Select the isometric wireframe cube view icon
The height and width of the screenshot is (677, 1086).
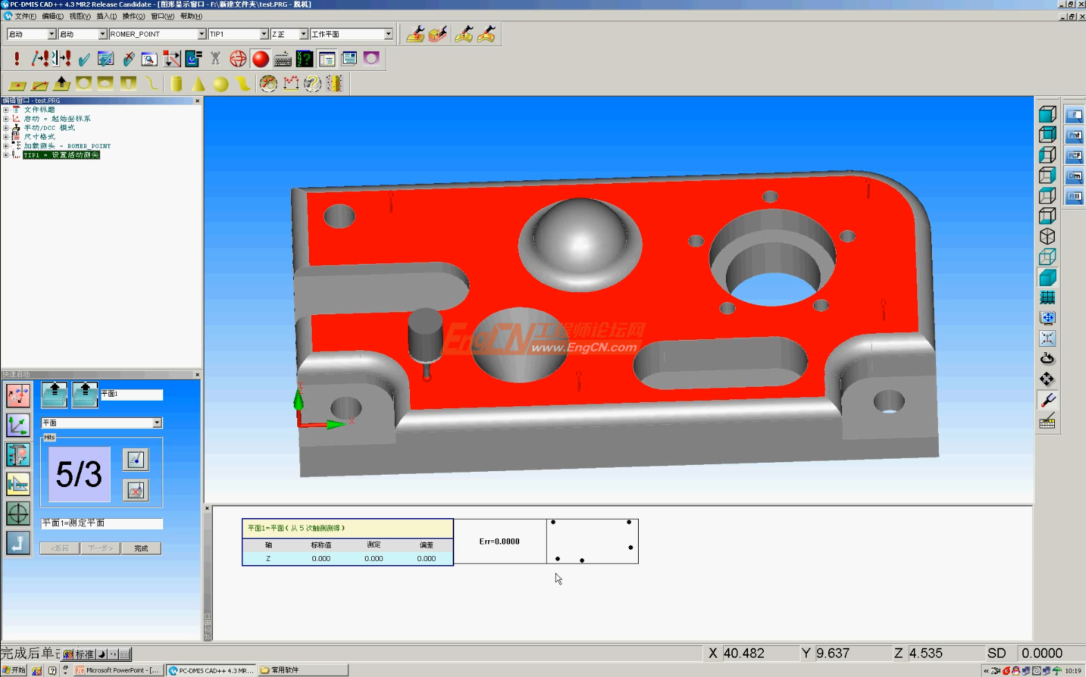pos(1047,237)
